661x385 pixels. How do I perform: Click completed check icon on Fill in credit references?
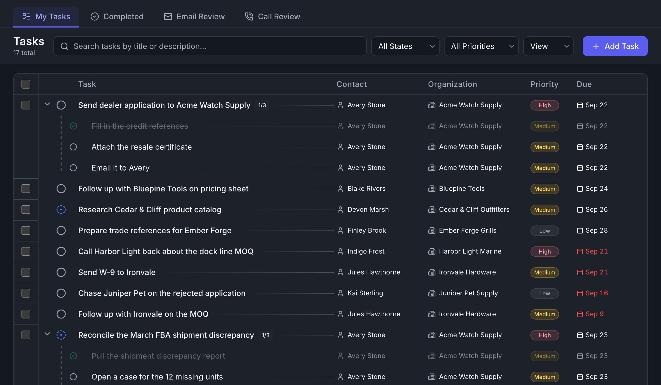pyautogui.click(x=73, y=126)
